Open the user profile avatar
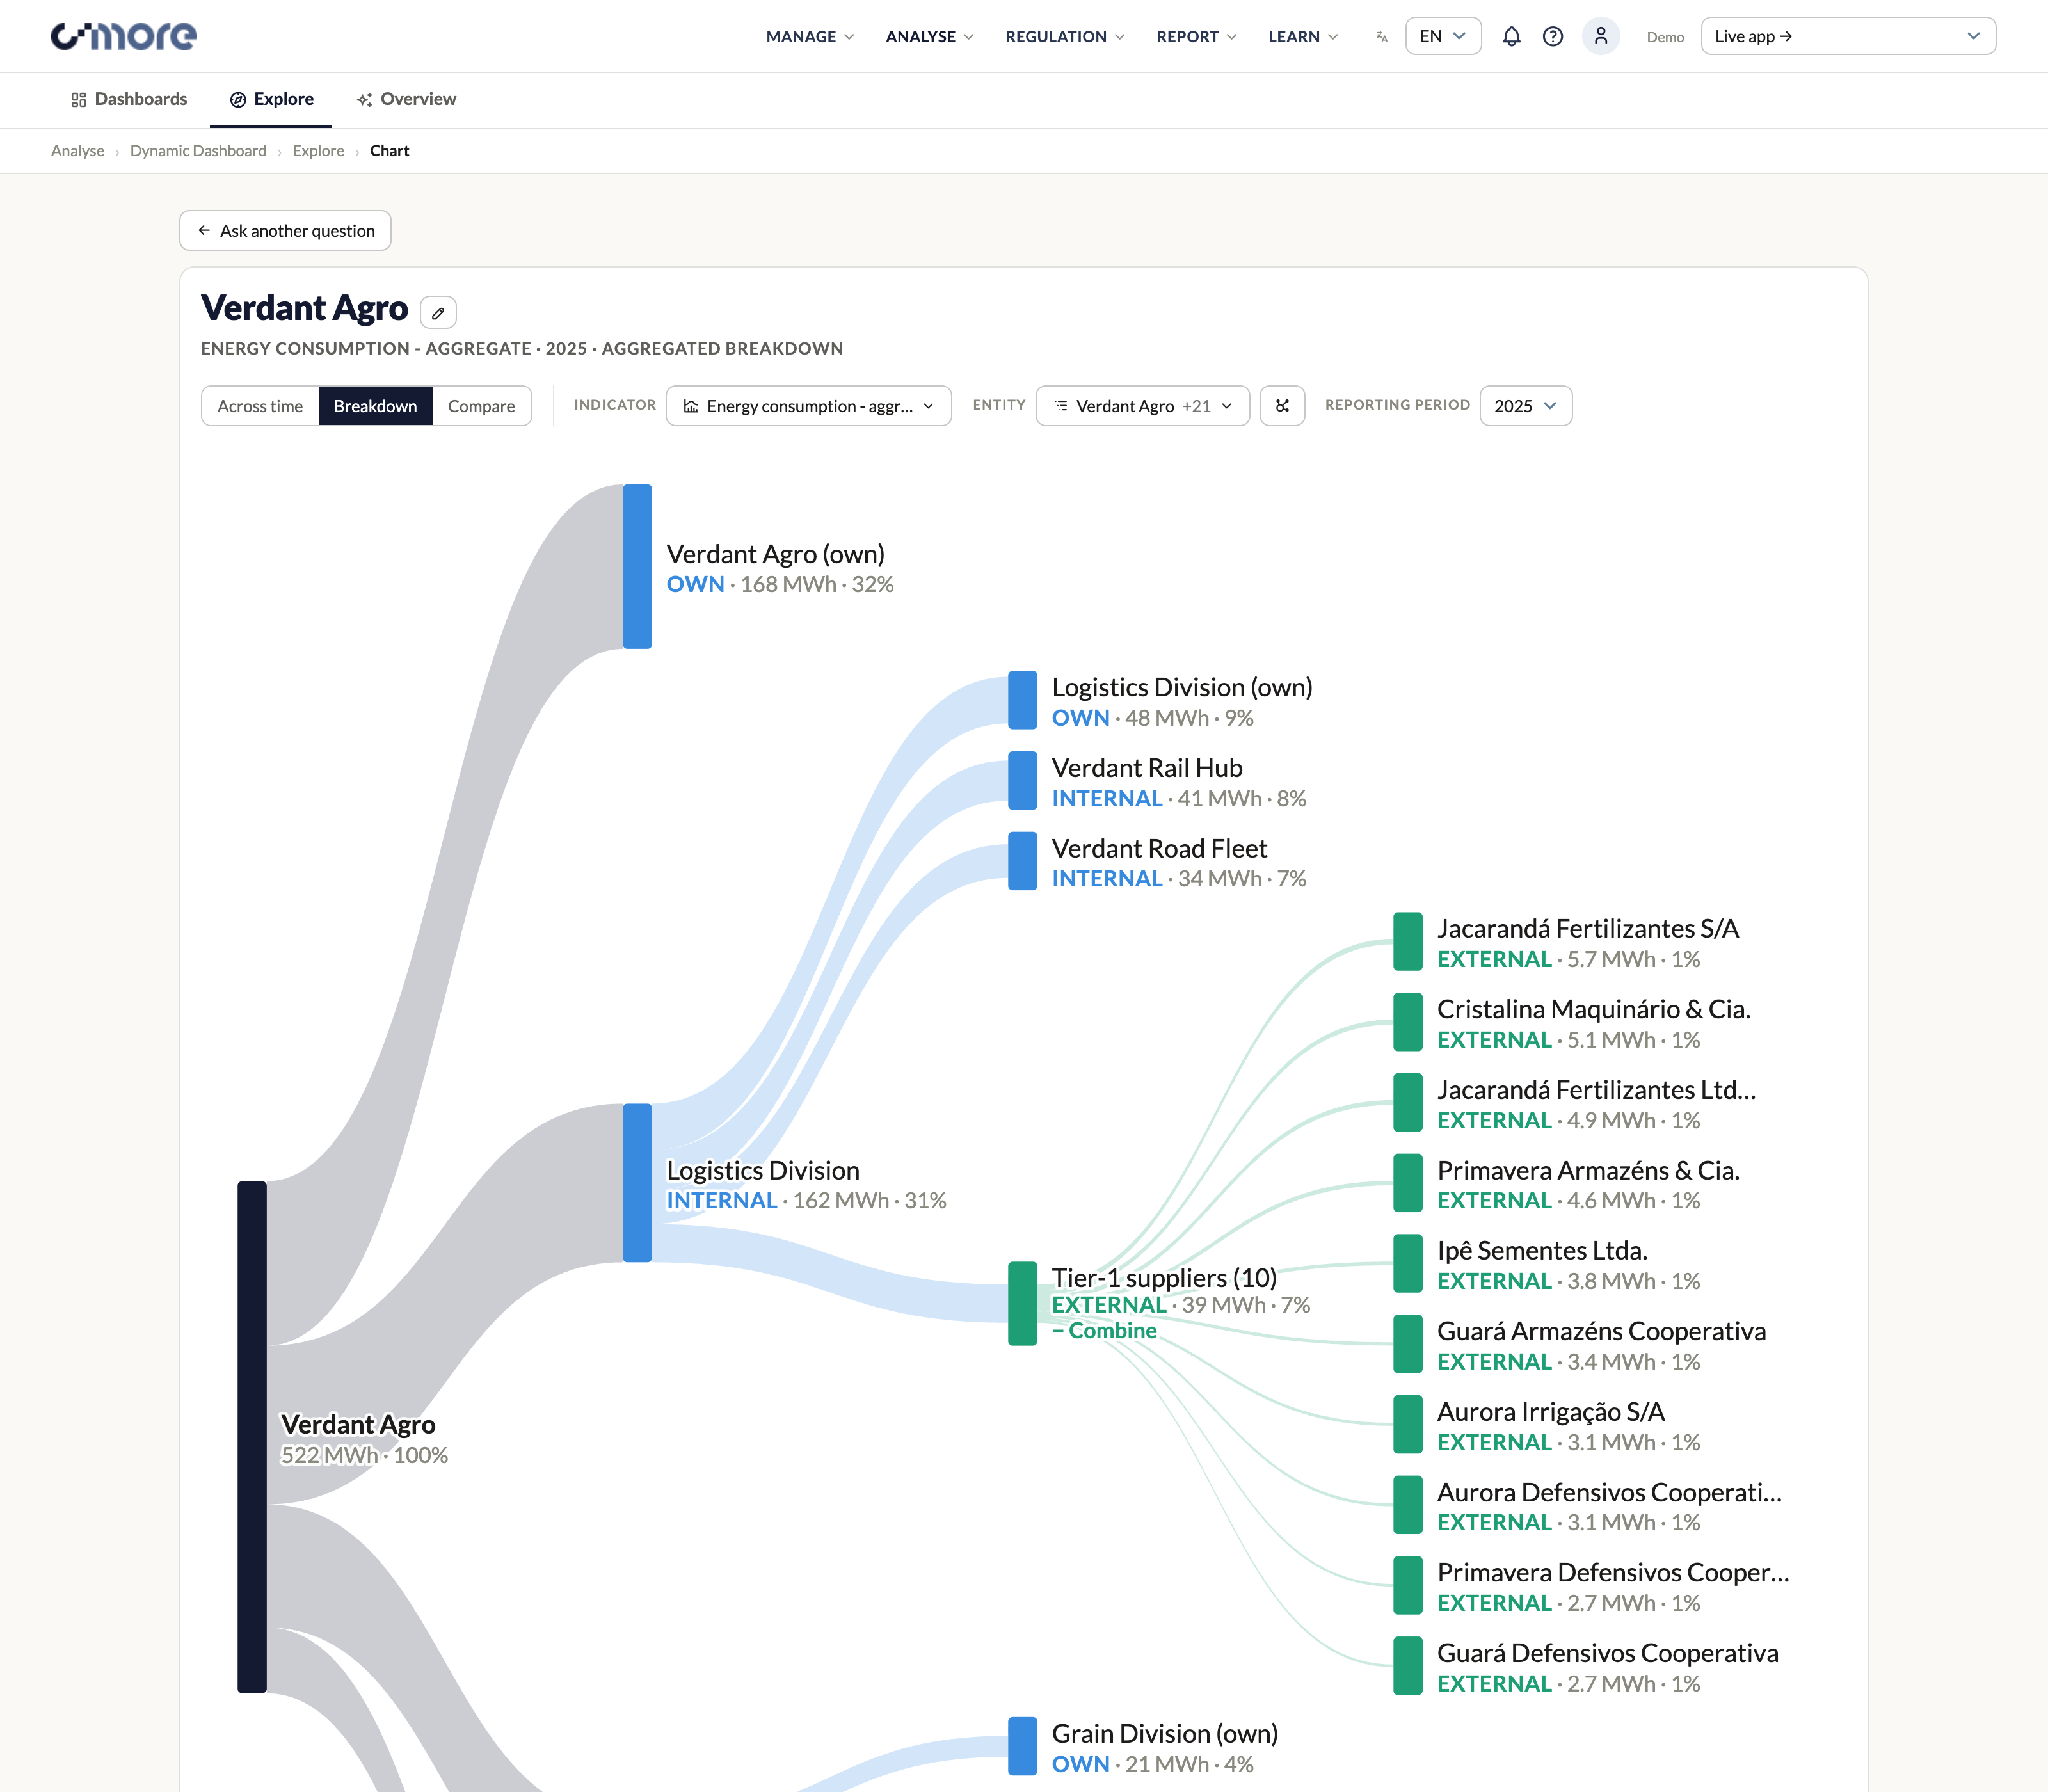 point(1600,36)
